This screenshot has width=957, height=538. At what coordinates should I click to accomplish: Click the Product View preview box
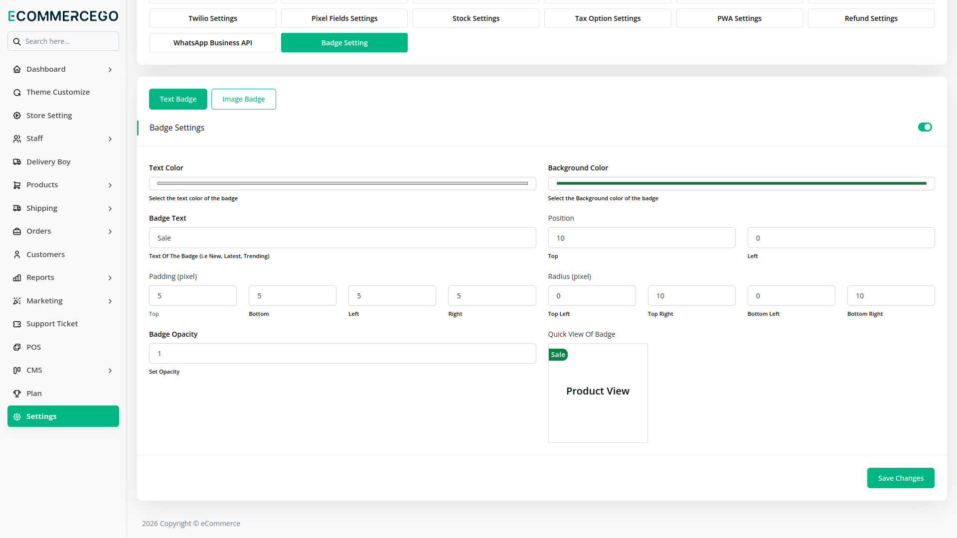598,393
